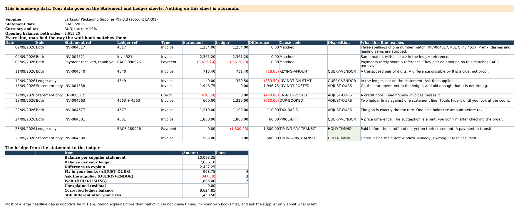Screen dimensions: 519x211
Task: Select the 'Statement ref' column header
Action: pyautogui.click(x=90, y=43)
